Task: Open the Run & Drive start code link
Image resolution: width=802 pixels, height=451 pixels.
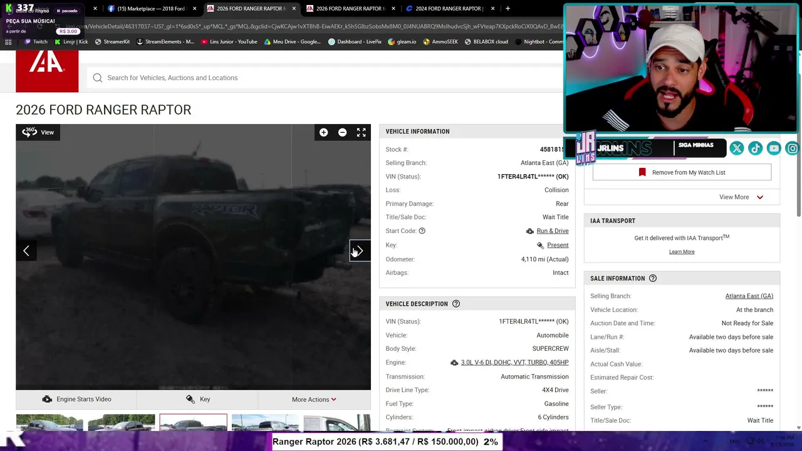Action: pos(553,231)
